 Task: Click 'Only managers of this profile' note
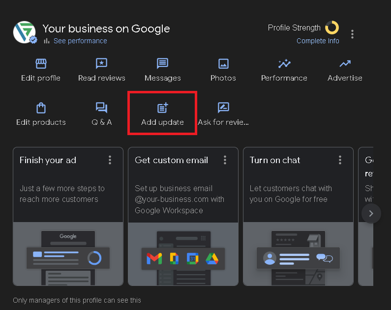click(x=77, y=300)
